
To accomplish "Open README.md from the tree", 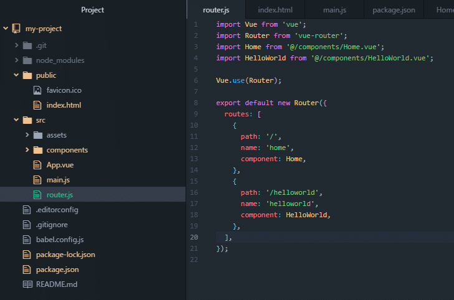I will (57, 284).
